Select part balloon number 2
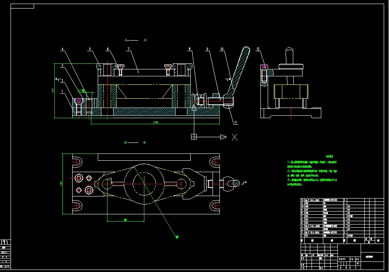 pyautogui.click(x=62, y=80)
